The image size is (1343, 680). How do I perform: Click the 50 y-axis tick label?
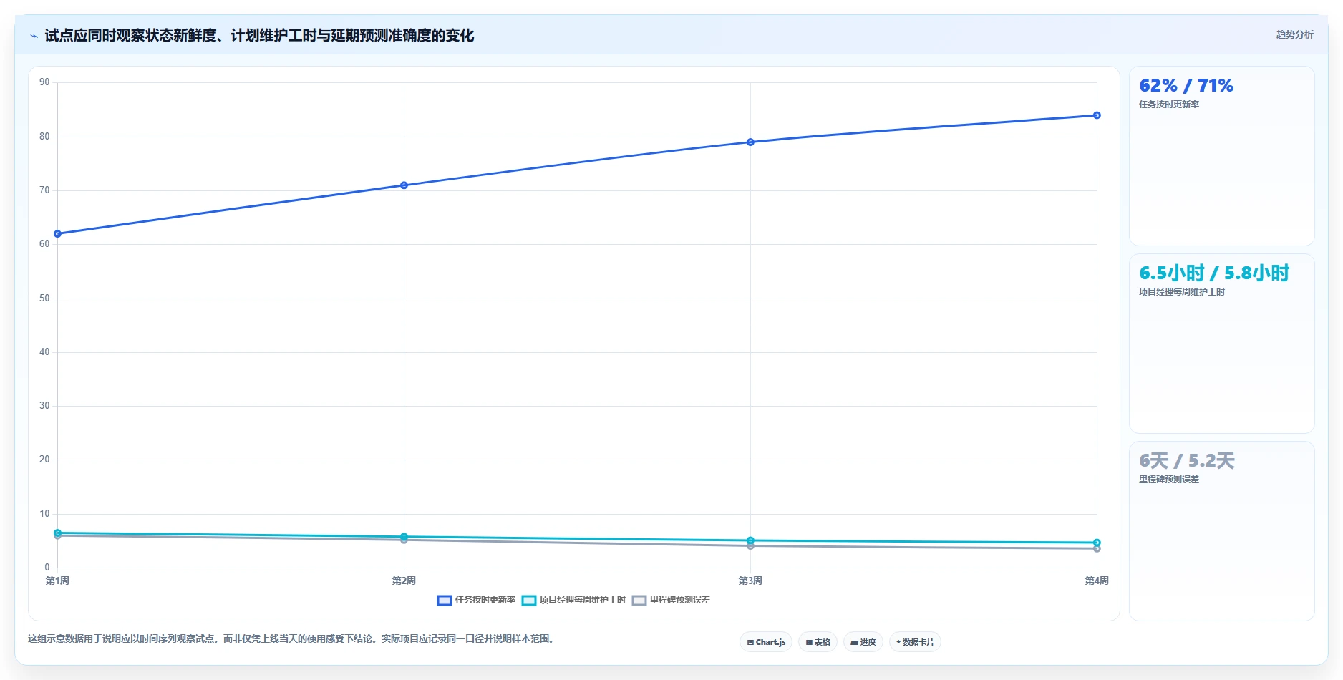(x=44, y=298)
